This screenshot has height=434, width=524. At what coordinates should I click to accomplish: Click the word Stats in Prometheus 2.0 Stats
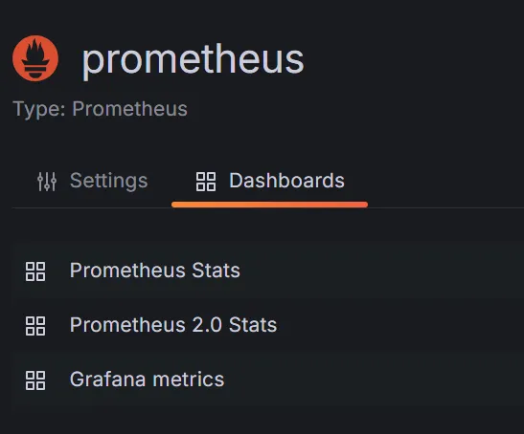pyautogui.click(x=253, y=325)
